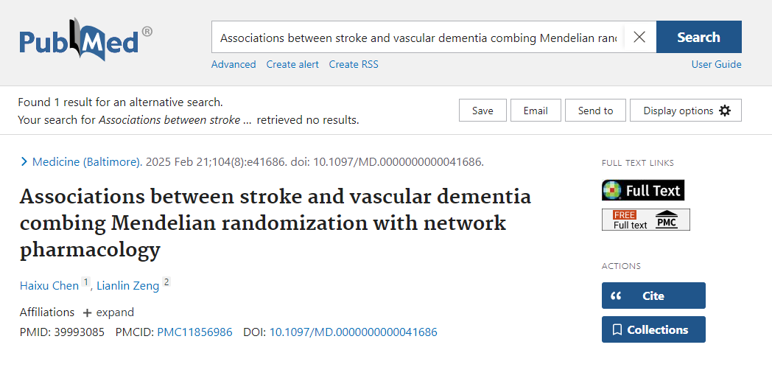The width and height of the screenshot is (772, 367).
Task: Click inside the search query field
Action: pos(418,38)
